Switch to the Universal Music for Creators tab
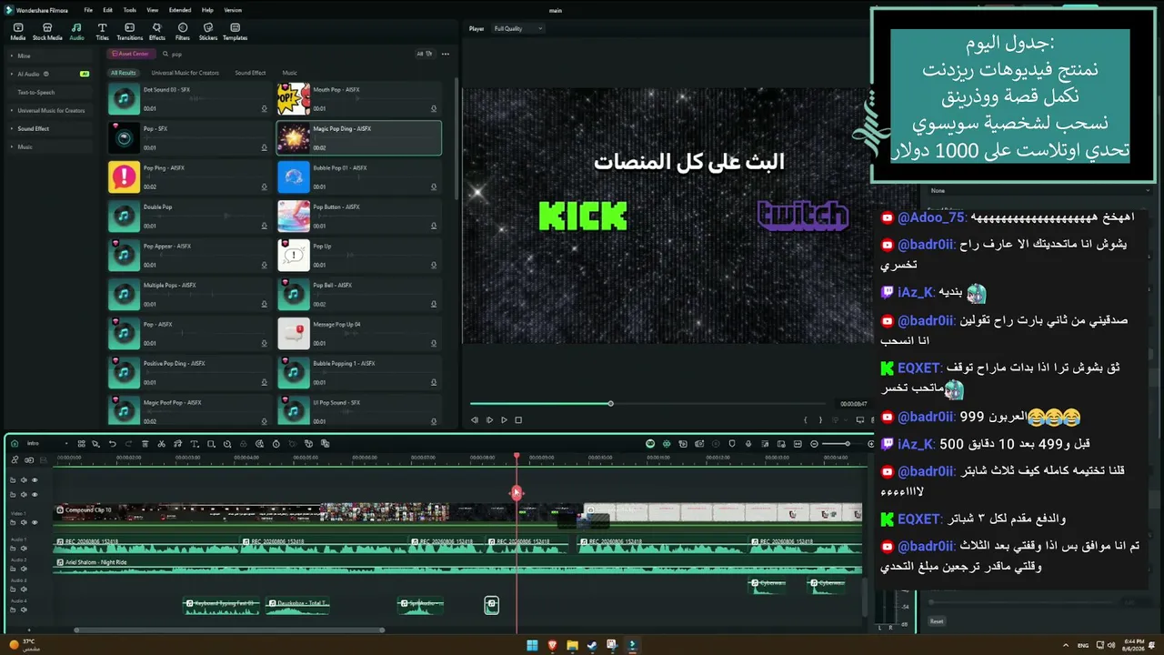This screenshot has height=655, width=1164. click(185, 73)
